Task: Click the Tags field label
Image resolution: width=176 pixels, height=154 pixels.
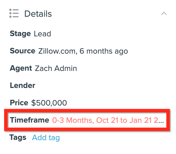Action: coord(18,138)
